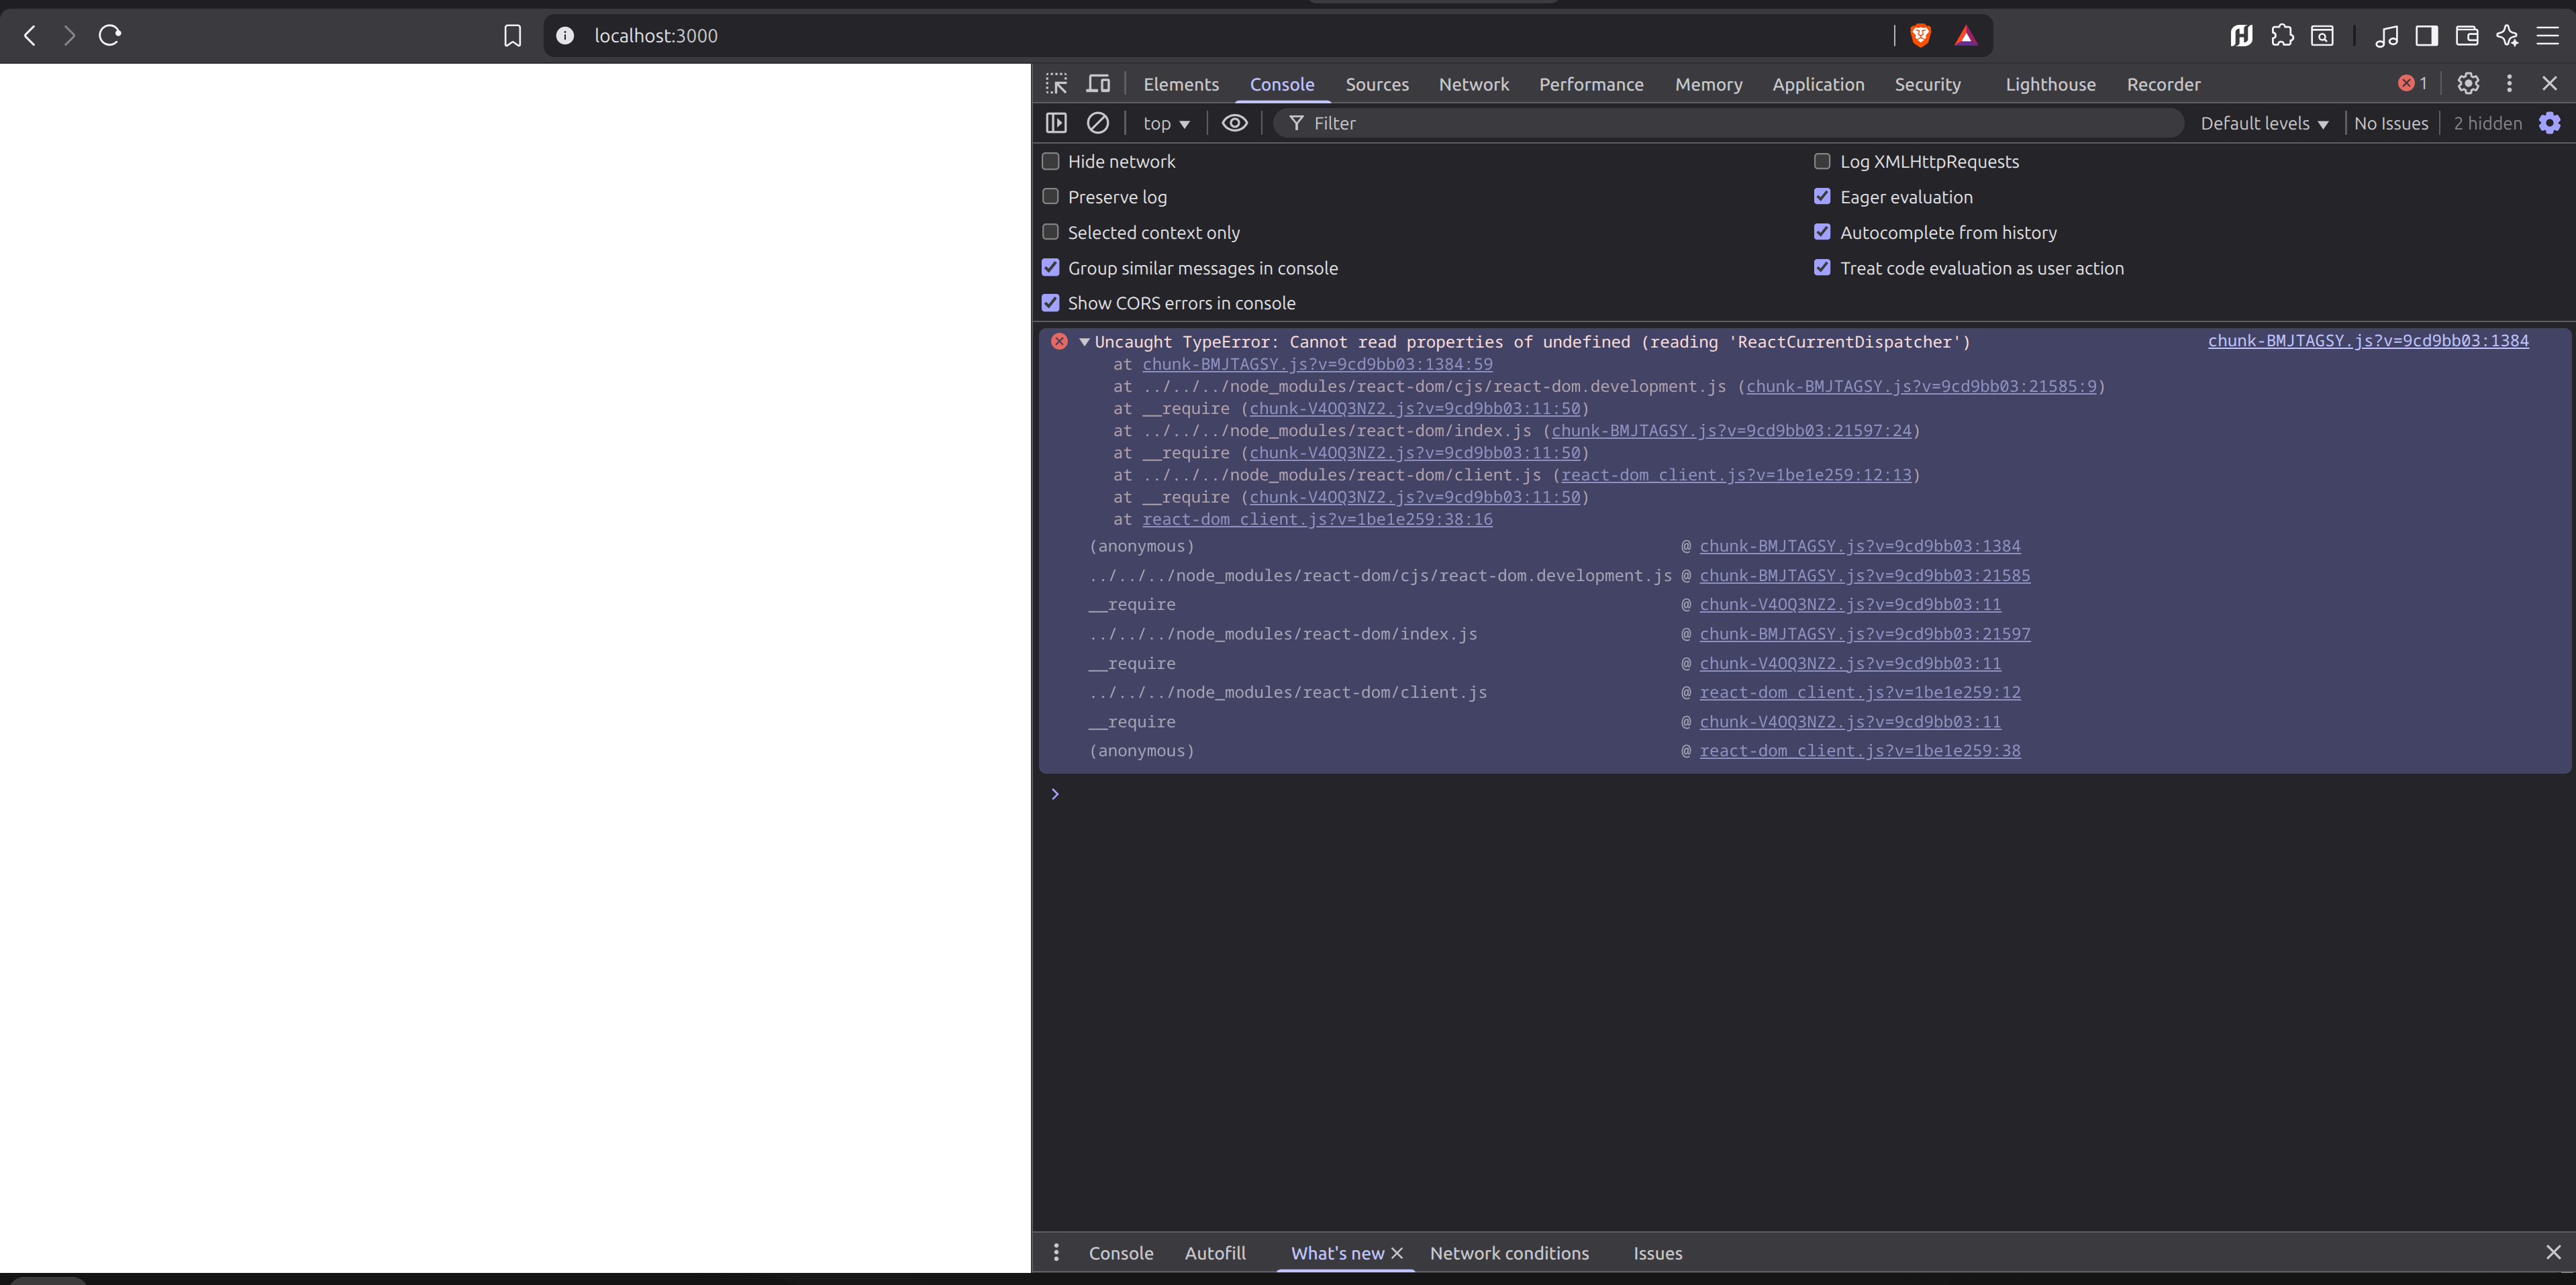Toggle the device toolbar icon
This screenshot has height=1285, width=2576.
pos(1098,84)
